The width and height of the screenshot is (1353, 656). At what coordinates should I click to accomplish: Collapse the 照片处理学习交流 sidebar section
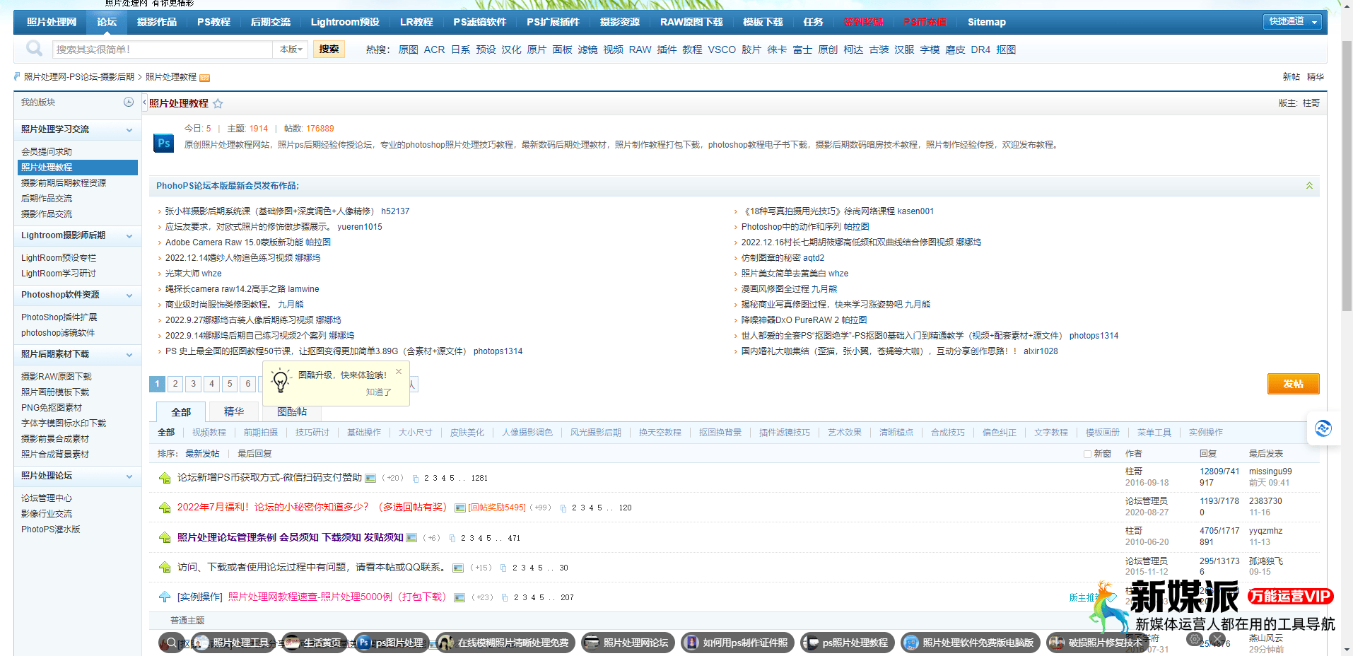point(129,130)
